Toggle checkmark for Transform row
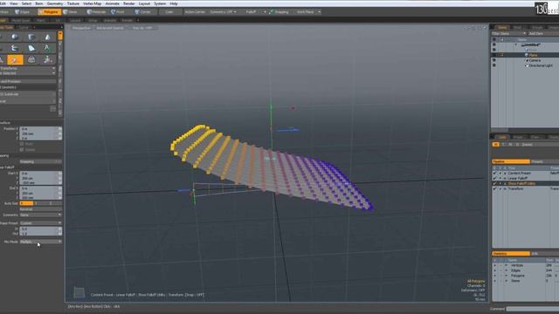Image resolution: width=559 pixels, height=314 pixels. pyautogui.click(x=494, y=188)
